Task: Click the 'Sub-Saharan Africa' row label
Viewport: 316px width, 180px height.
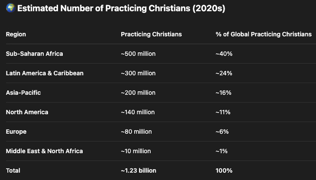Action: [34, 54]
